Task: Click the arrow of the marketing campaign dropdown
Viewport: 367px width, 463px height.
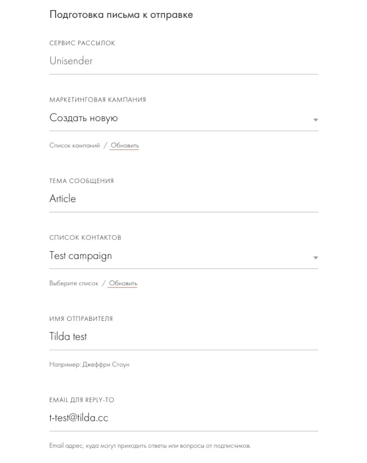Action: pyautogui.click(x=316, y=120)
